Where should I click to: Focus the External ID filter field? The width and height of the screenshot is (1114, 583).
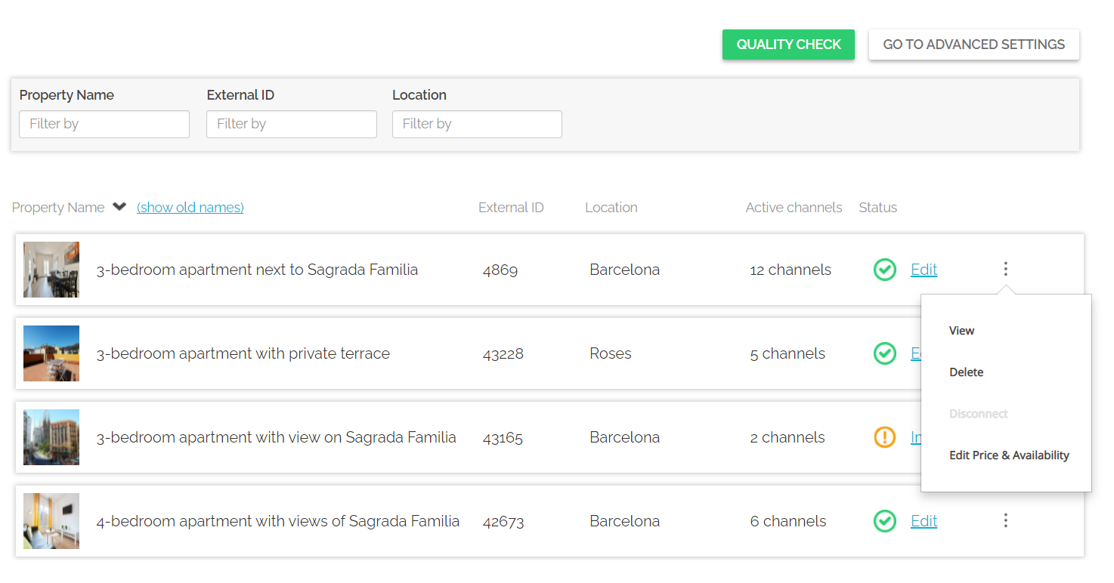pyautogui.click(x=291, y=124)
